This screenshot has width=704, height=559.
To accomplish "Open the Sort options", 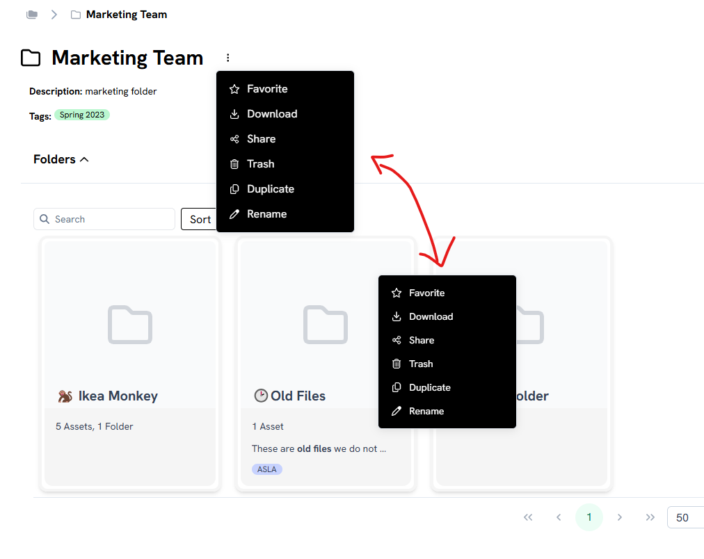I will [x=200, y=219].
